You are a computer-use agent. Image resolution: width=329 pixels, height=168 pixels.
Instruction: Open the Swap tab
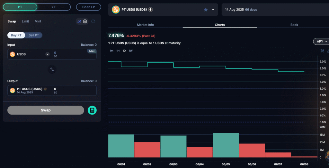click(12, 21)
